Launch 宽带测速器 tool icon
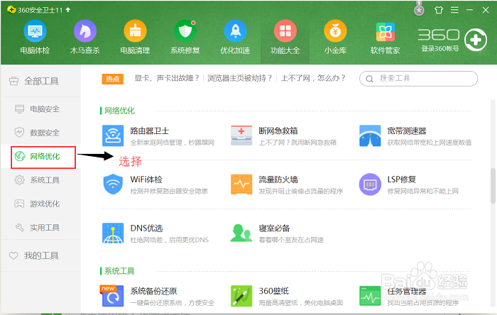Image resolution: width=497 pixels, height=315 pixels. [370, 136]
